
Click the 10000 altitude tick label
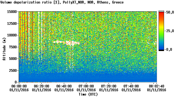[12, 35]
